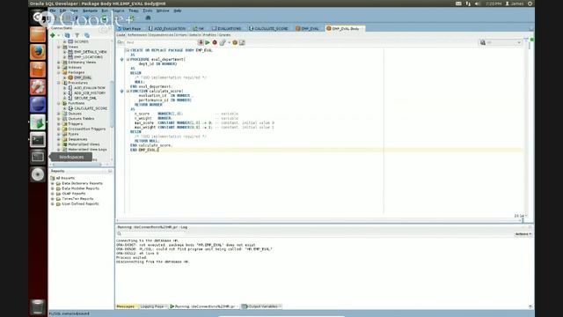The width and height of the screenshot is (563, 317).
Task: Expand the OLAP Reports folder
Action: coord(53,194)
